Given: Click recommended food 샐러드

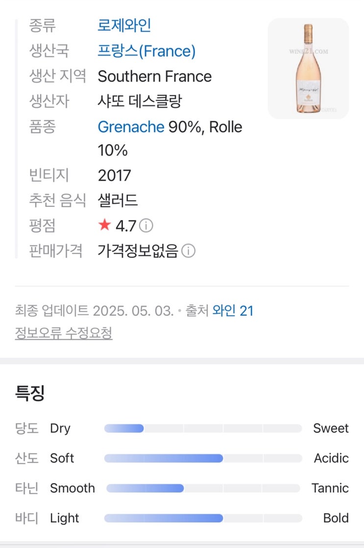Looking at the screenshot, I should pyautogui.click(x=118, y=200).
